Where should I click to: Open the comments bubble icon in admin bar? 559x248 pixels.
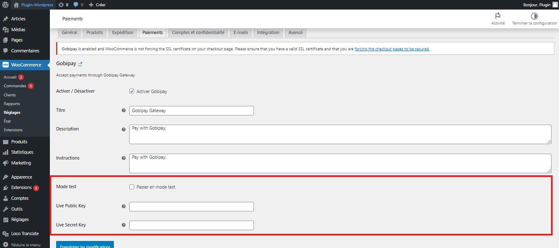pyautogui.click(x=76, y=5)
